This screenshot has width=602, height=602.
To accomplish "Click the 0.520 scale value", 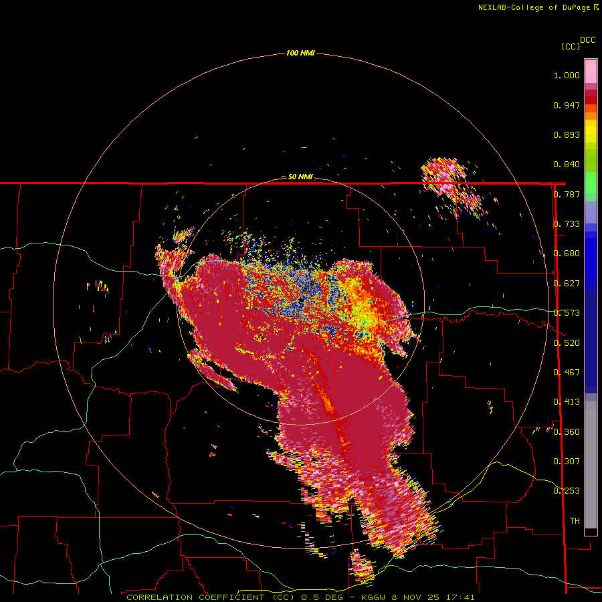I will [567, 343].
